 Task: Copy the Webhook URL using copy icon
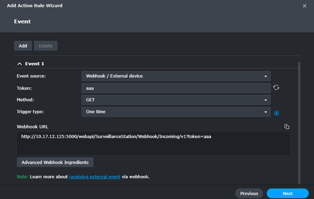click(287, 126)
